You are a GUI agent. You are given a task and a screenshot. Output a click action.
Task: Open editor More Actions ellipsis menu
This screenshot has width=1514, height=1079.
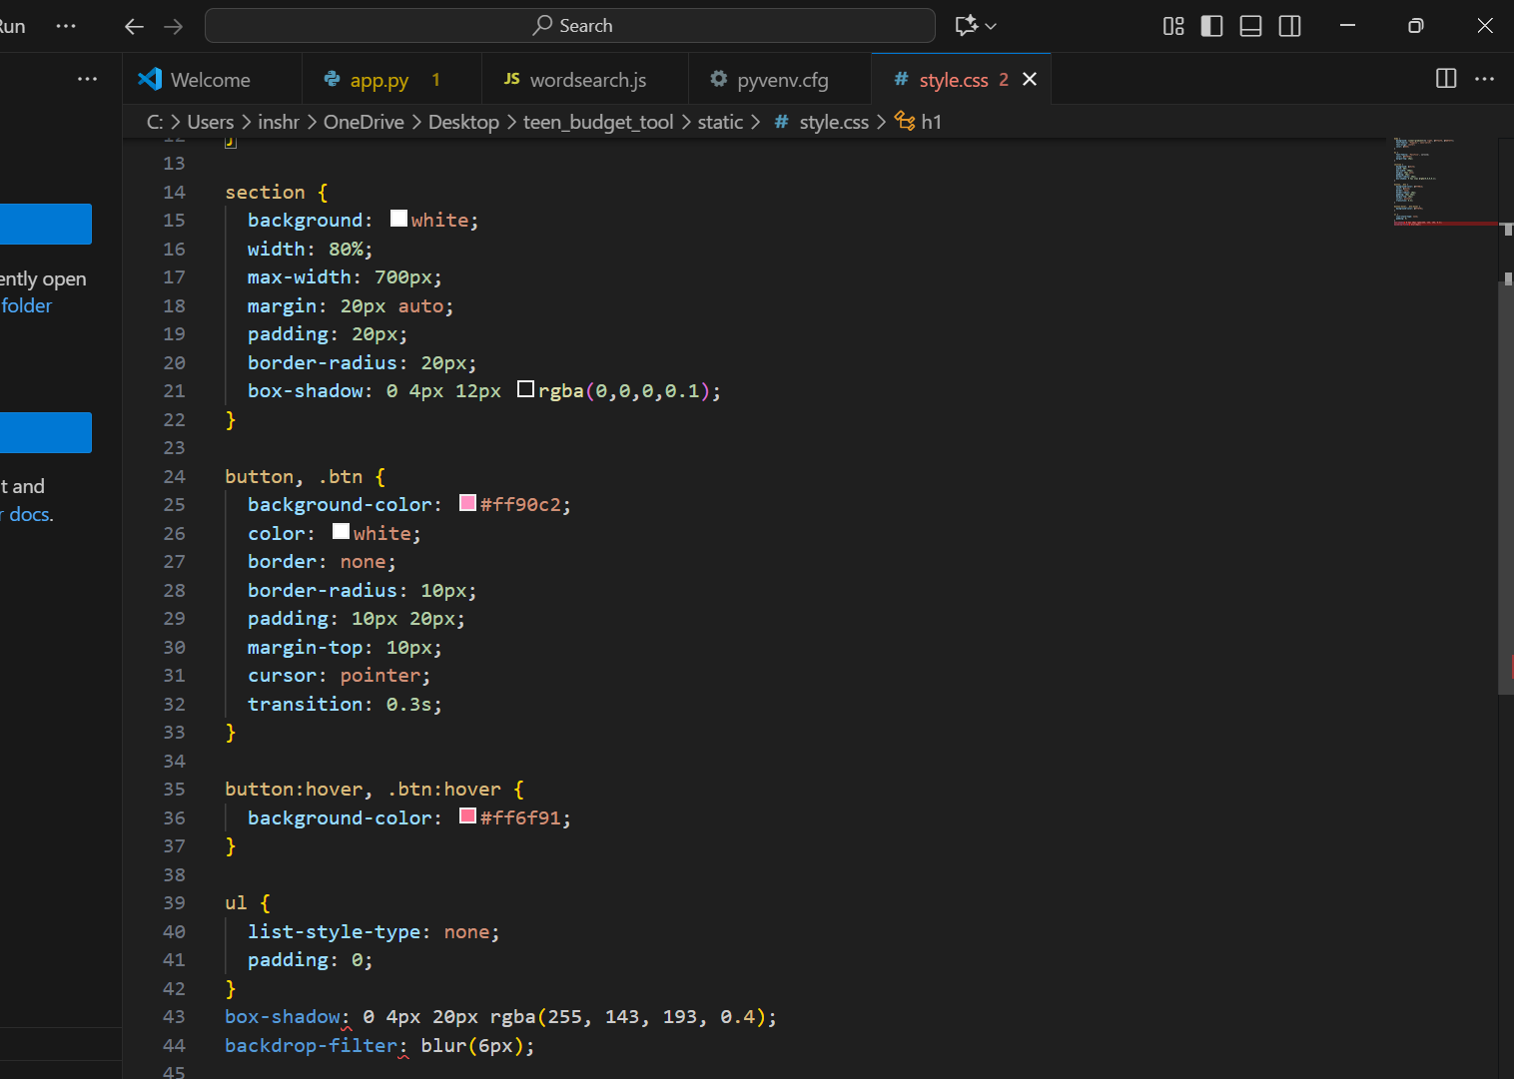1484,79
